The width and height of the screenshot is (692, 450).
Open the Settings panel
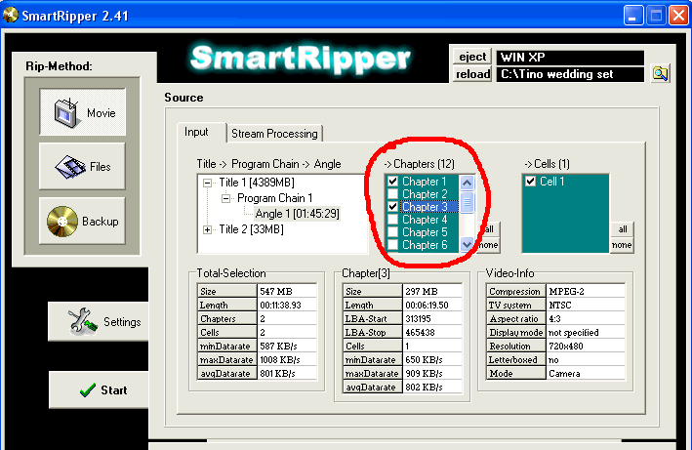(x=98, y=321)
